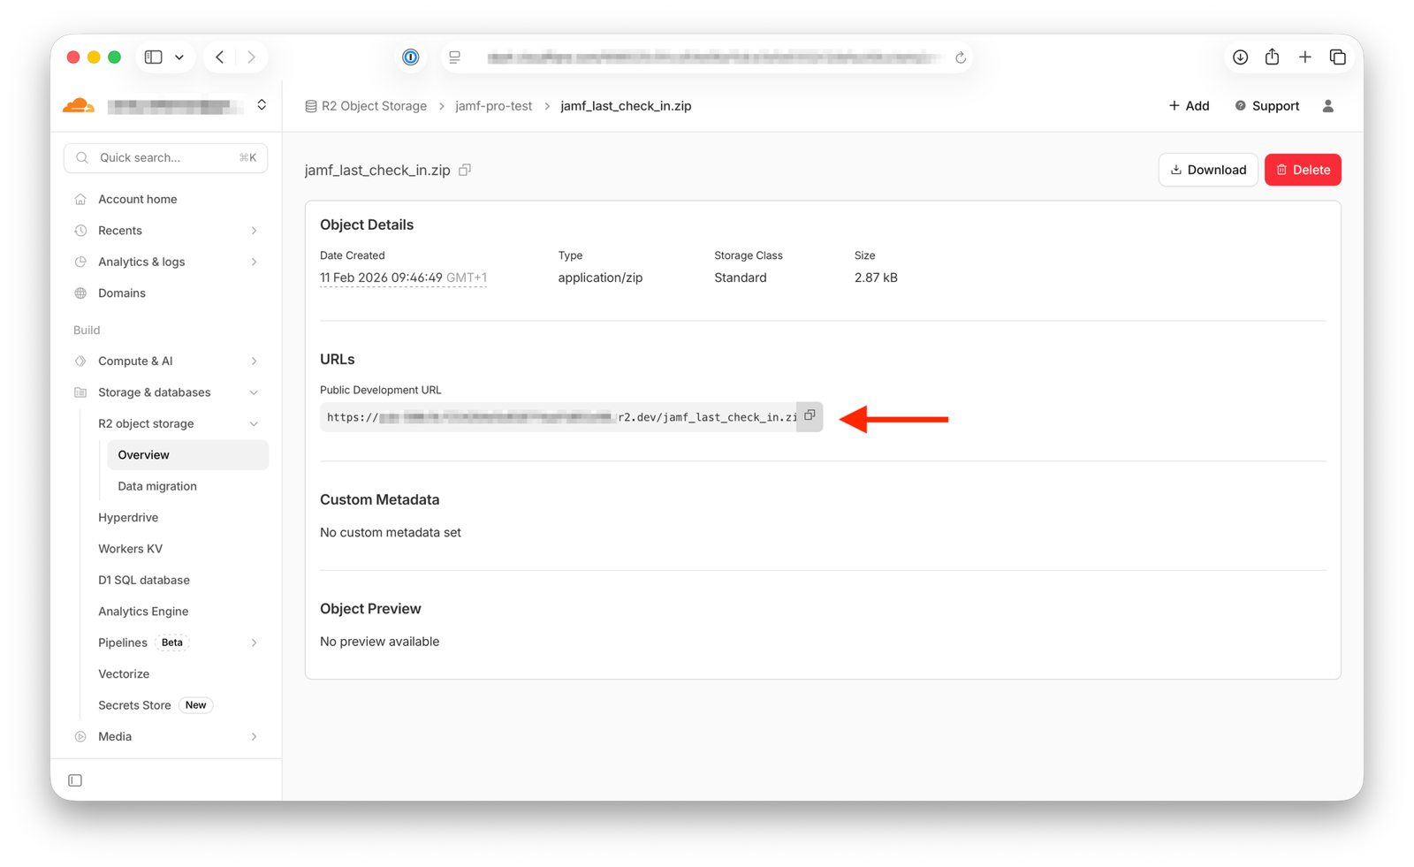Expand the Pipelines menu
Screen dimensions: 1414x867
click(254, 643)
